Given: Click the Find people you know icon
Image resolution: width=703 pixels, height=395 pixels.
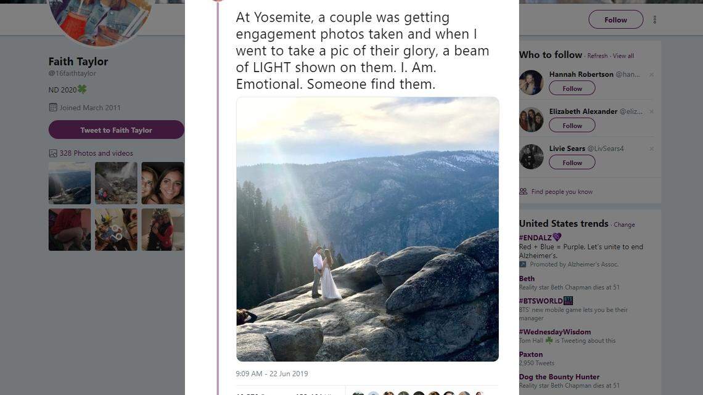Looking at the screenshot, I should point(523,191).
